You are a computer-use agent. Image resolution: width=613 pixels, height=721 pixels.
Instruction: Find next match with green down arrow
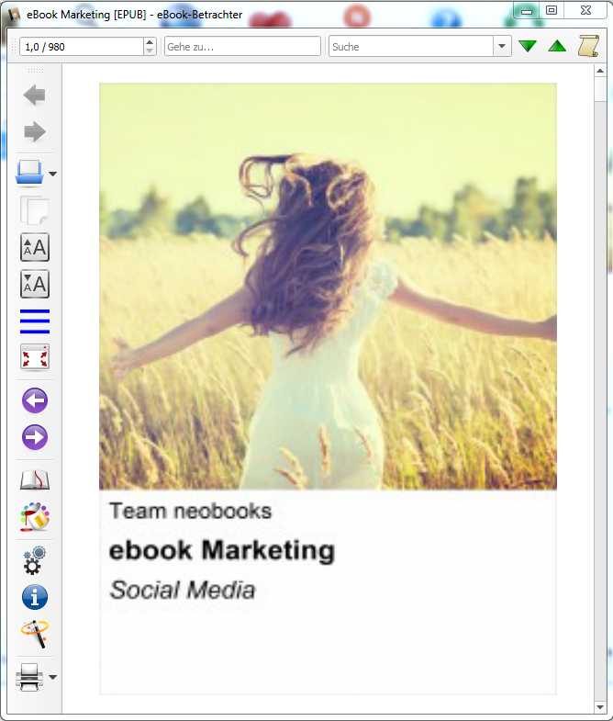click(x=528, y=46)
